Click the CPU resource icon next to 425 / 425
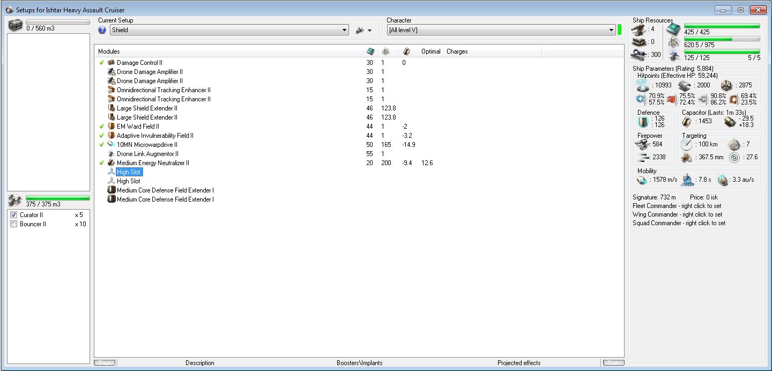This screenshot has width=772, height=371. (673, 29)
